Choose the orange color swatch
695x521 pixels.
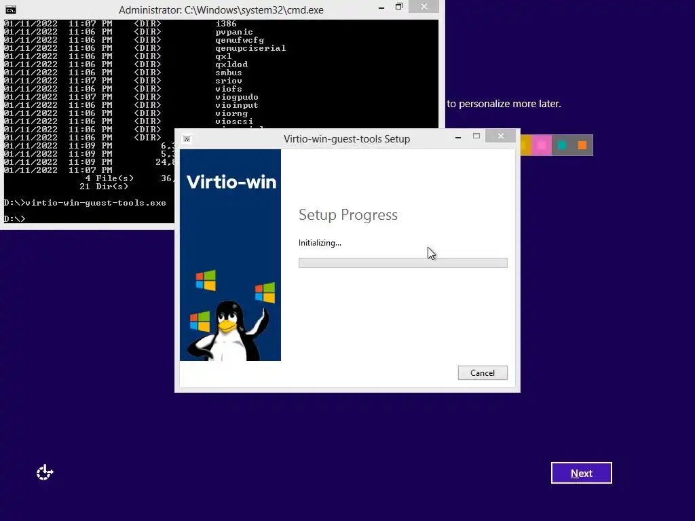point(582,145)
